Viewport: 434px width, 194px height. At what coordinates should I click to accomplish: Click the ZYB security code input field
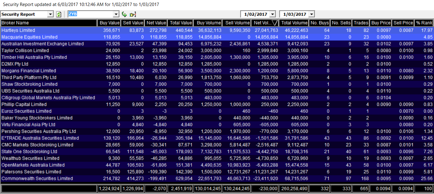click(91, 14)
